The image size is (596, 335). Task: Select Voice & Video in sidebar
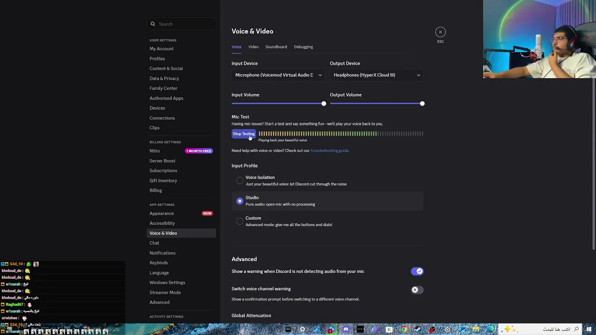point(182,233)
